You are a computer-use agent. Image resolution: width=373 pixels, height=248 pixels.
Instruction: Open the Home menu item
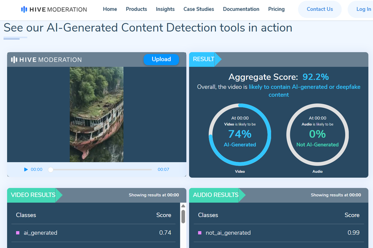[x=110, y=9]
